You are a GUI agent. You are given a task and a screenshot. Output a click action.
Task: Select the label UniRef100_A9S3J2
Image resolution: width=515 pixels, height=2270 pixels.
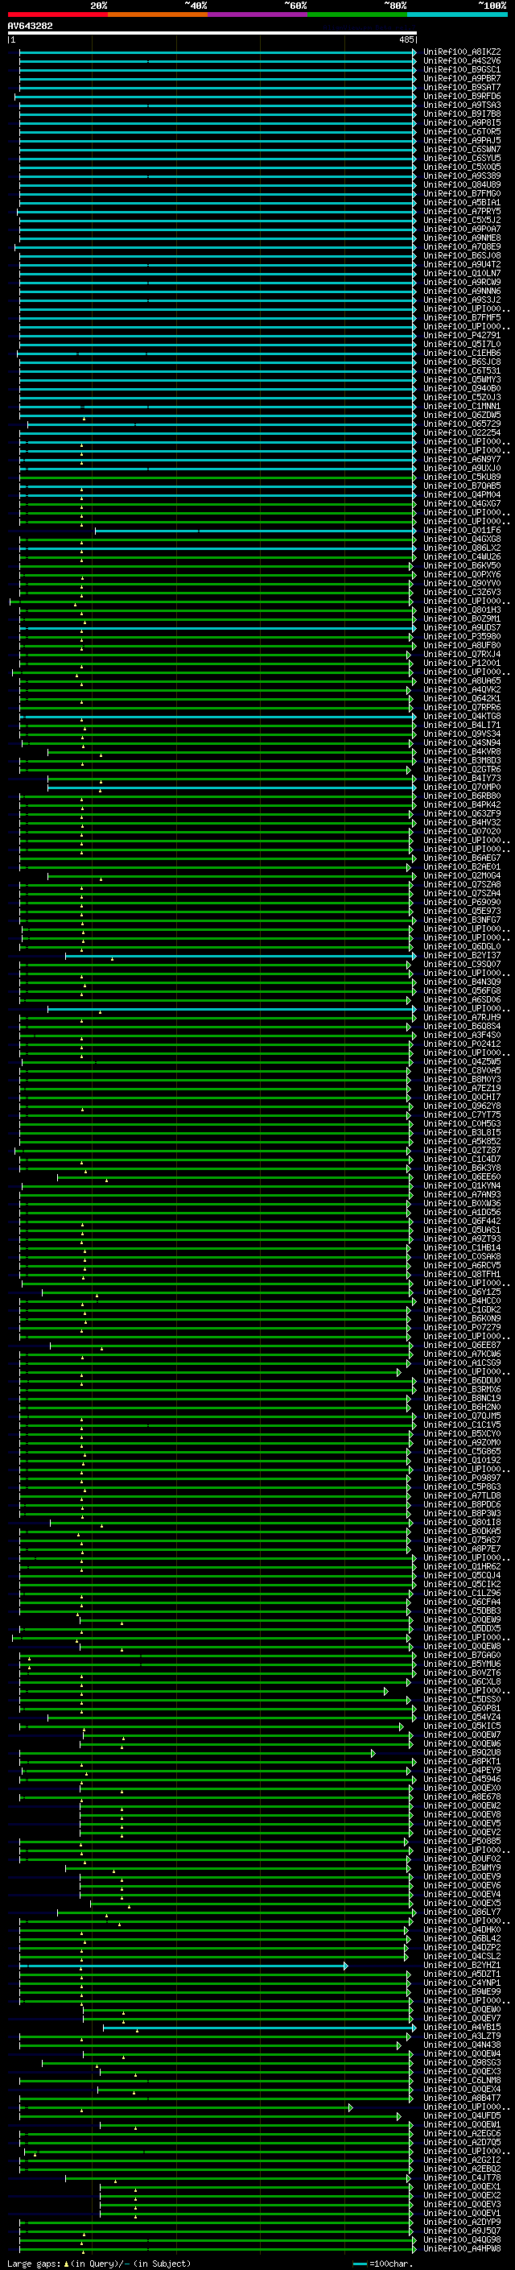pyautogui.click(x=462, y=300)
